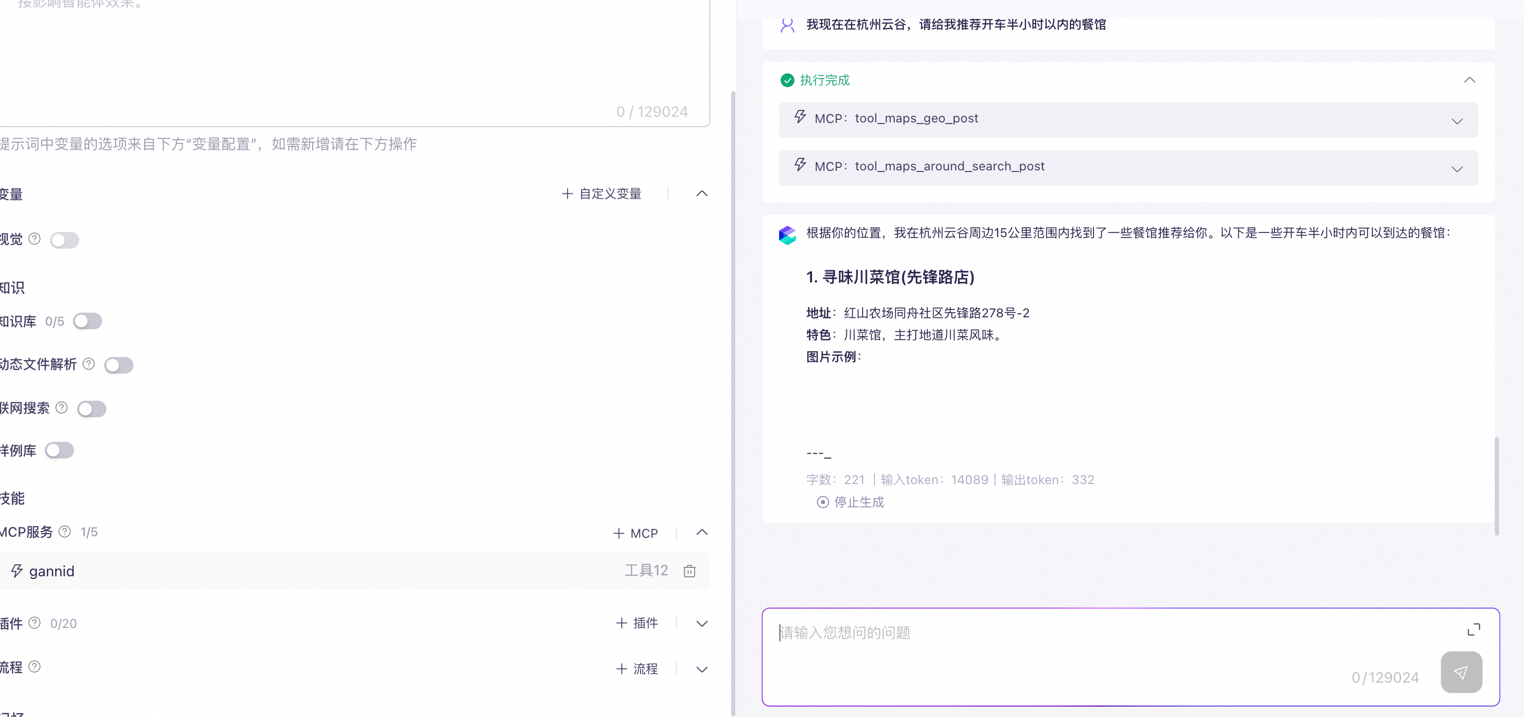
Task: Toggle the 动态文件解析 switch
Action: click(119, 365)
